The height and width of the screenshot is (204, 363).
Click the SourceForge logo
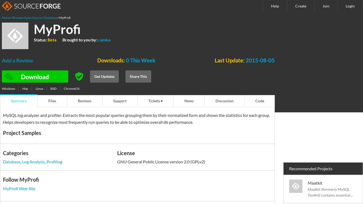[32, 6]
